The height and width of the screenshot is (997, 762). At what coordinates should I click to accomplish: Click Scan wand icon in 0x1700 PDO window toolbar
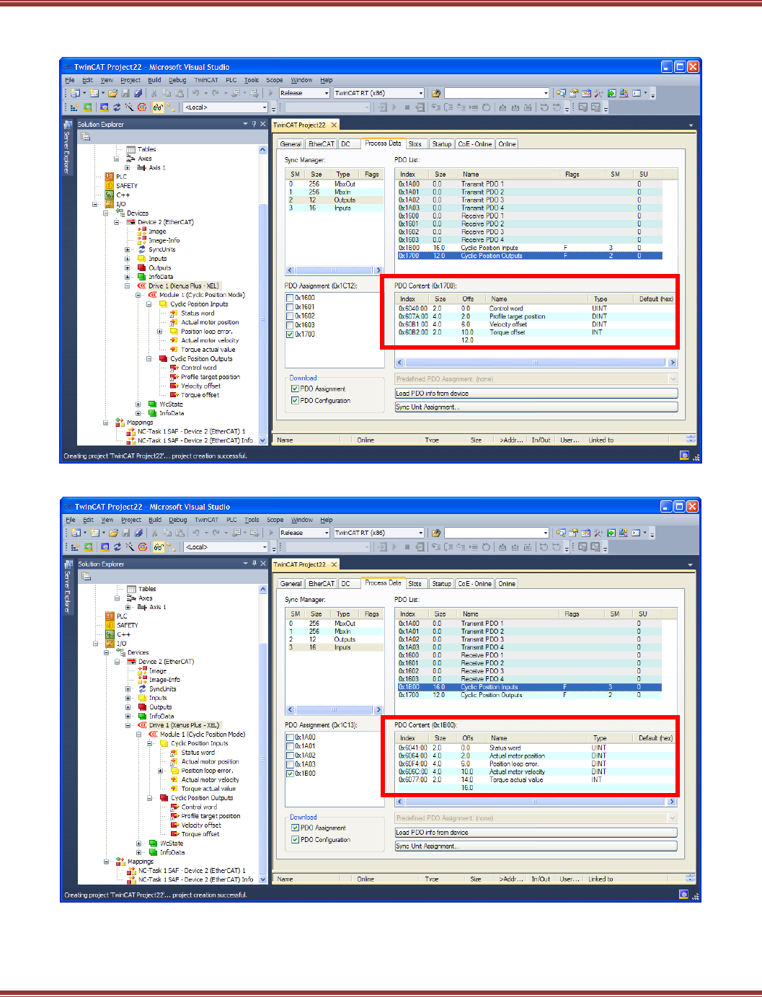(x=129, y=107)
